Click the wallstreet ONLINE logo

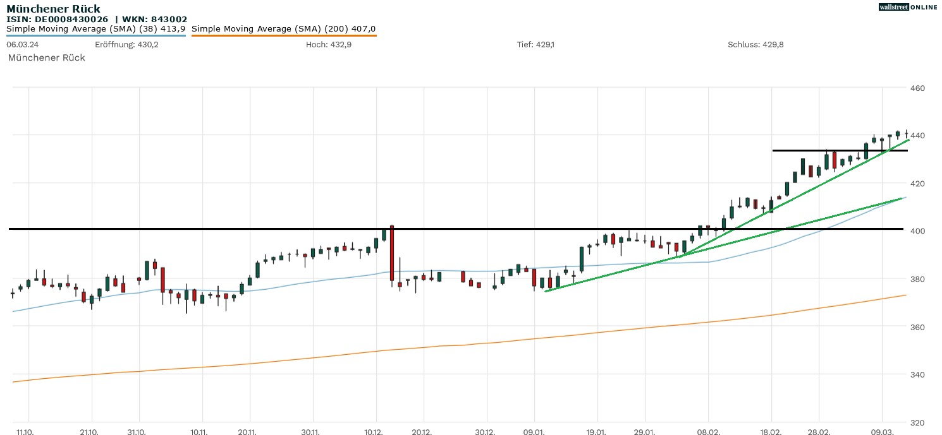click(x=908, y=7)
